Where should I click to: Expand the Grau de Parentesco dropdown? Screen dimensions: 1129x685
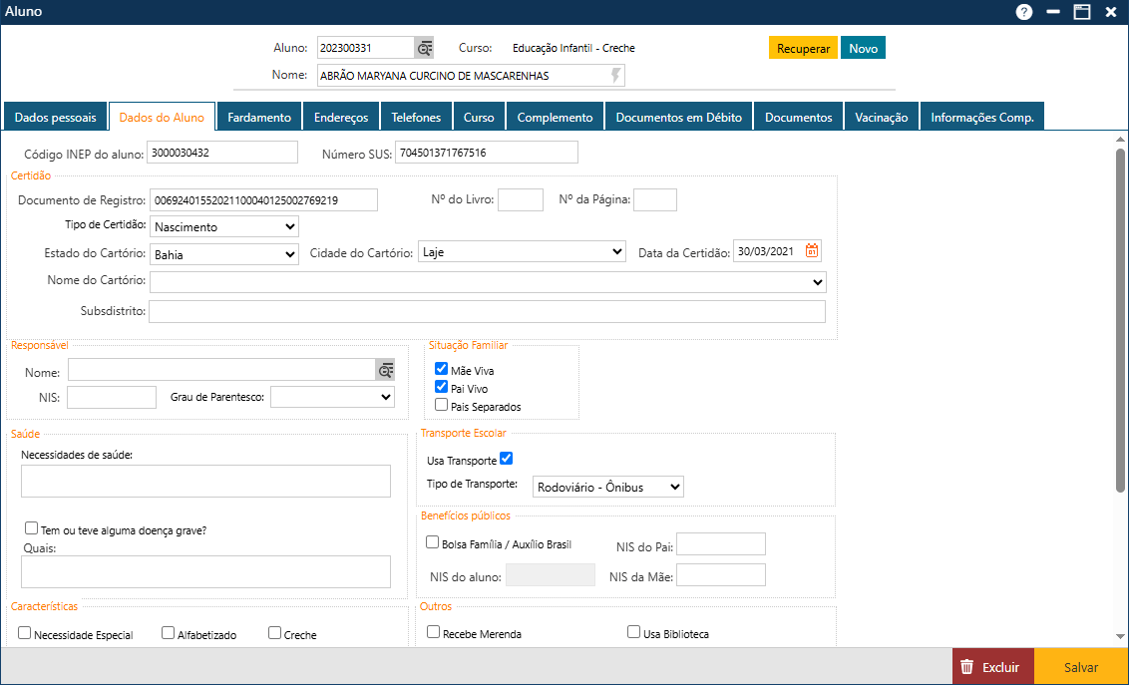[x=333, y=397]
